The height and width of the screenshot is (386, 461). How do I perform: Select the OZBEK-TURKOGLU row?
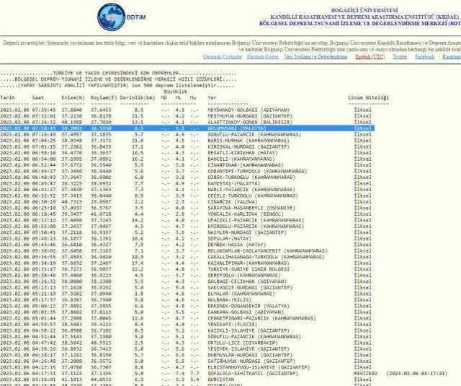pyautogui.click(x=187, y=177)
